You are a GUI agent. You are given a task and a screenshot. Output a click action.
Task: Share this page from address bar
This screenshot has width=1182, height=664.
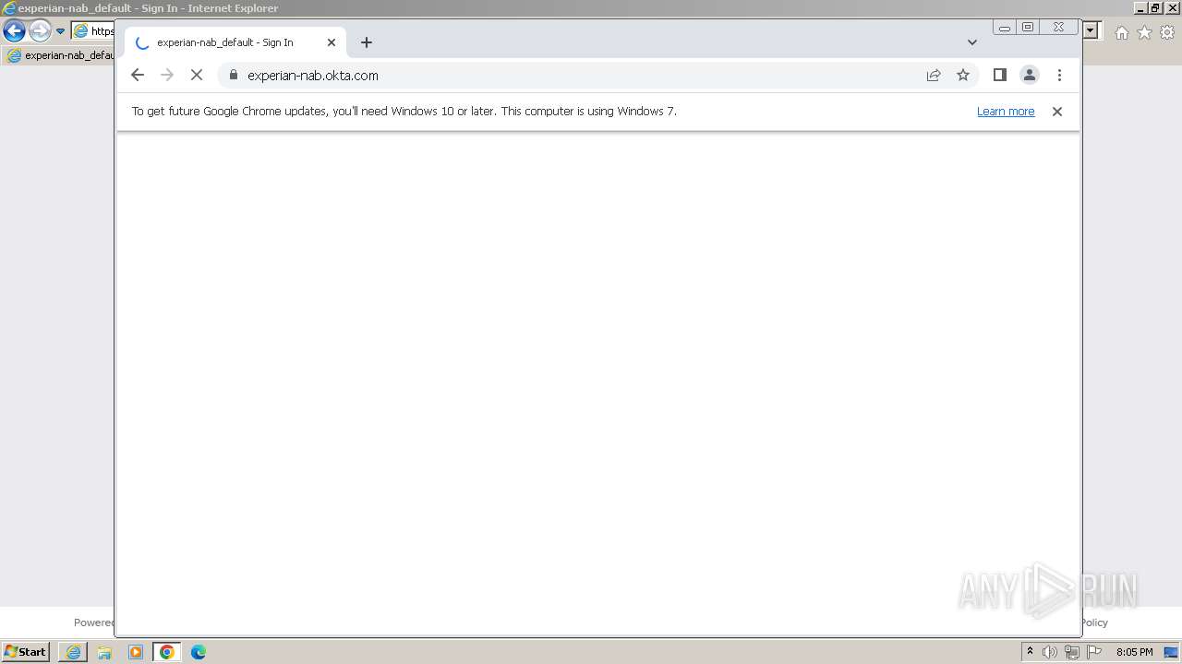[934, 76]
